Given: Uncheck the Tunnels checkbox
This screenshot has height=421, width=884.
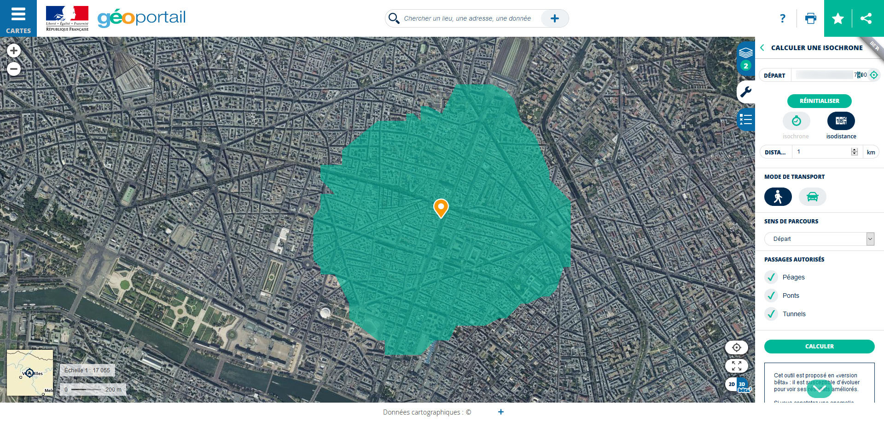Looking at the screenshot, I should pos(771,314).
